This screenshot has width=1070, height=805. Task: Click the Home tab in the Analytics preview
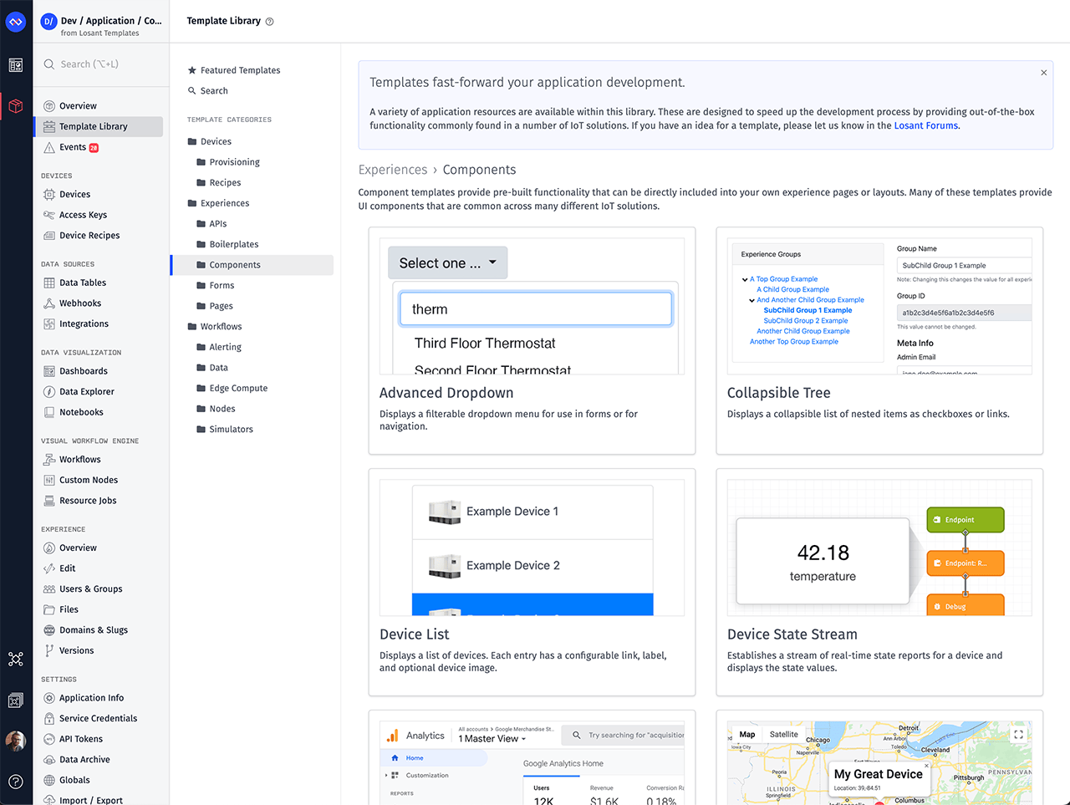pos(416,760)
